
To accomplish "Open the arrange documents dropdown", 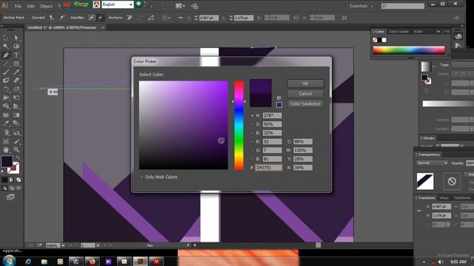I will [181, 6].
